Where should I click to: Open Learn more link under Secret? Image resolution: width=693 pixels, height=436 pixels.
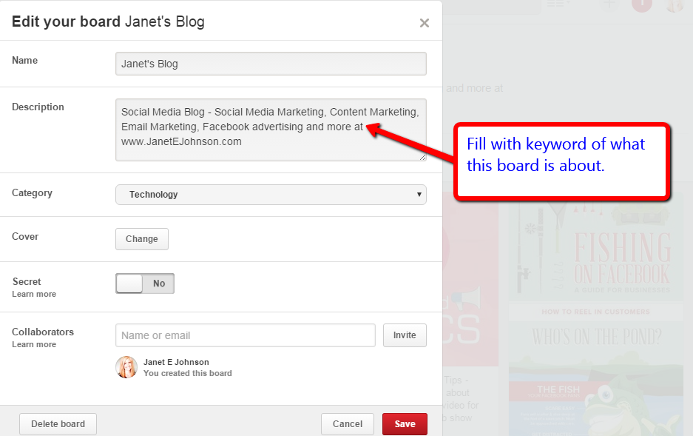click(34, 295)
